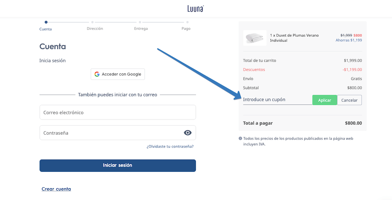This screenshot has height=200, width=392.
Task: Select the Cuenta step indicator dot
Action: pos(46,22)
